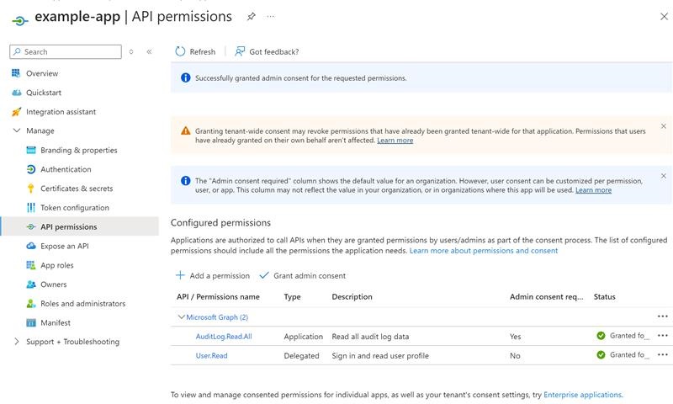Image resolution: width=673 pixels, height=404 pixels.
Task: Close the API permissions blade
Action: [x=664, y=16]
